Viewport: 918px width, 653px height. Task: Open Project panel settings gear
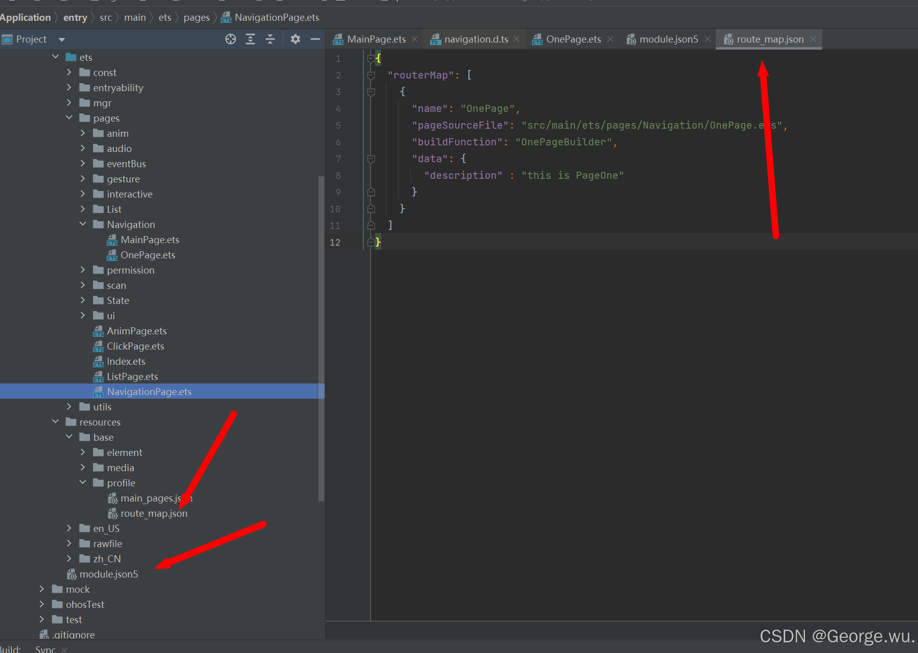296,39
